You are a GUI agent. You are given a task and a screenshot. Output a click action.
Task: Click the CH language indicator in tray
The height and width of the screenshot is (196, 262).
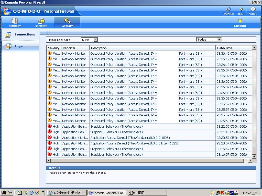pyautogui.click(x=231, y=193)
